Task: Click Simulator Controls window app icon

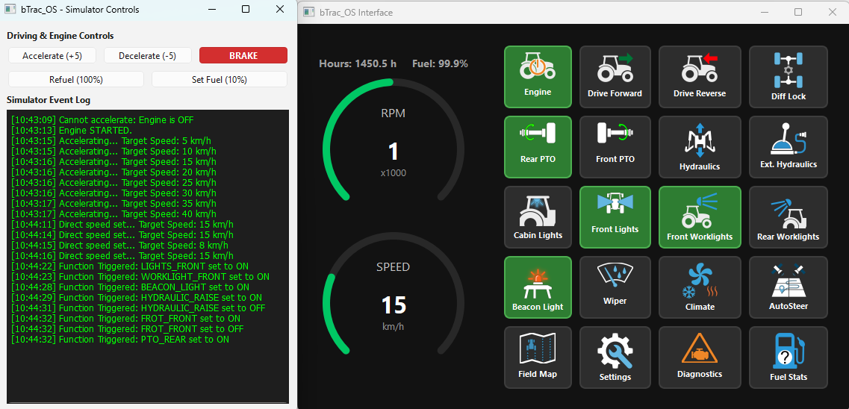Action: pos(10,9)
